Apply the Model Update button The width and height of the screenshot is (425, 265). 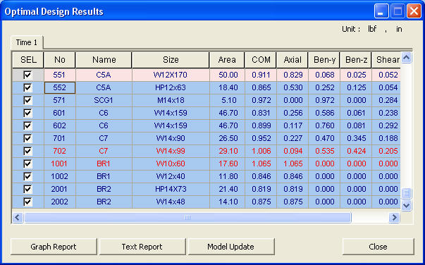click(x=230, y=247)
